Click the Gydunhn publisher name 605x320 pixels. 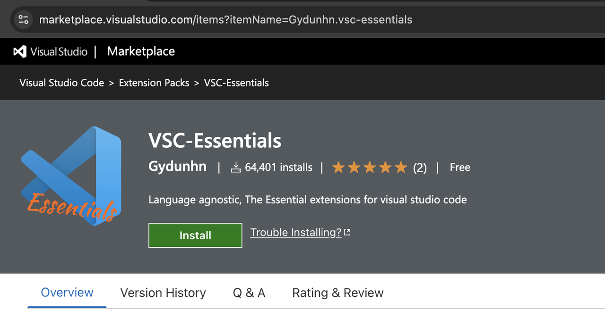(178, 167)
